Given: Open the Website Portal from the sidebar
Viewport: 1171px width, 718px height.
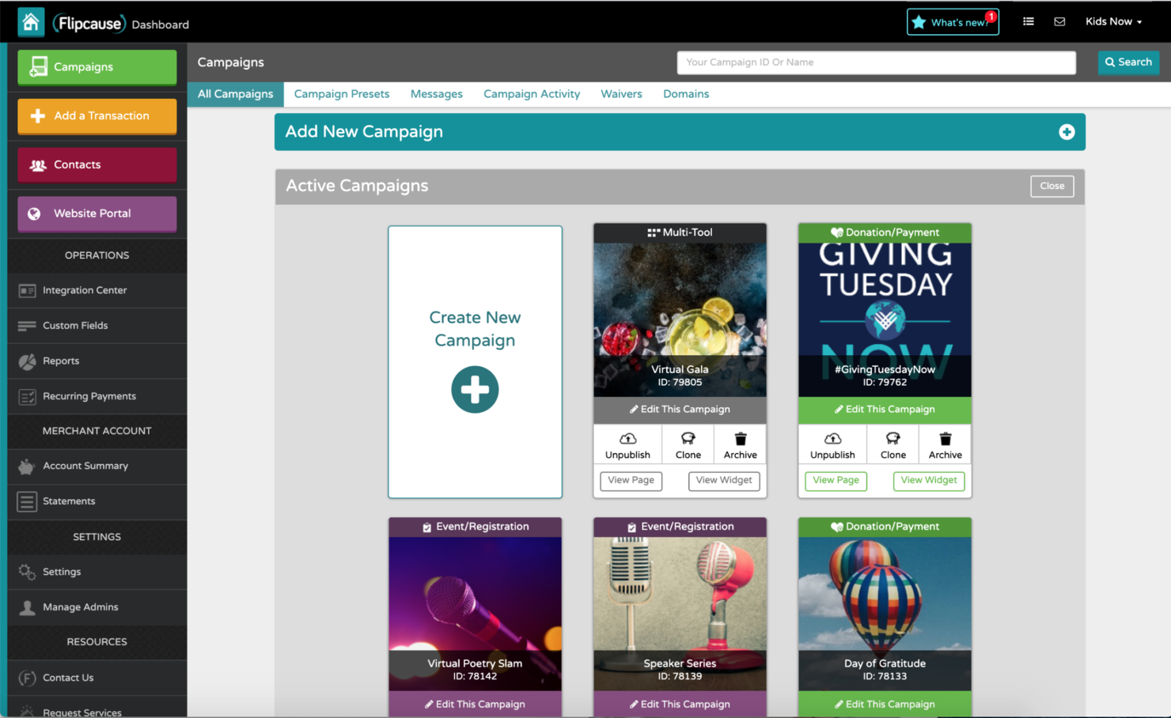Looking at the screenshot, I should [96, 214].
